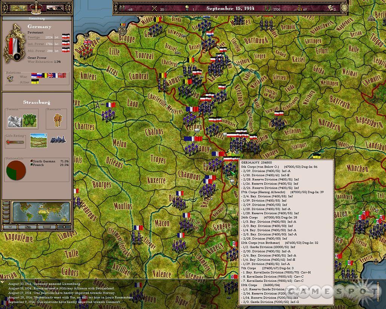Click log entry about Louis Raemaekers

pos(71,297)
